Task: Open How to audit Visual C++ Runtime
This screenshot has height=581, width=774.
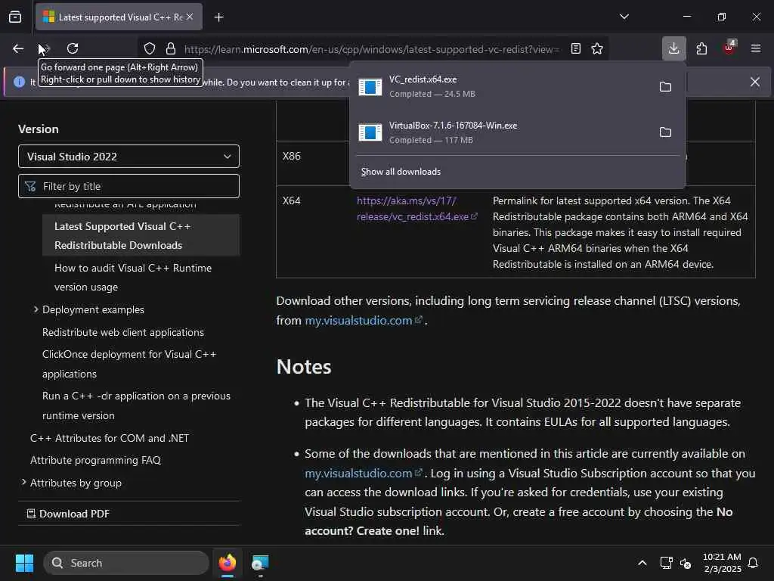Action: click(x=133, y=277)
